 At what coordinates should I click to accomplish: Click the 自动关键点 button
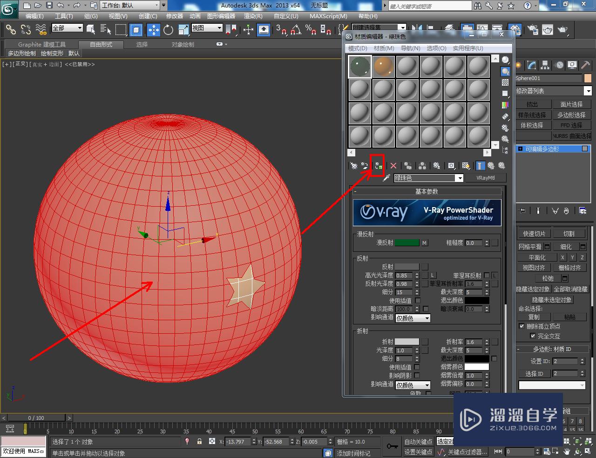418,442
